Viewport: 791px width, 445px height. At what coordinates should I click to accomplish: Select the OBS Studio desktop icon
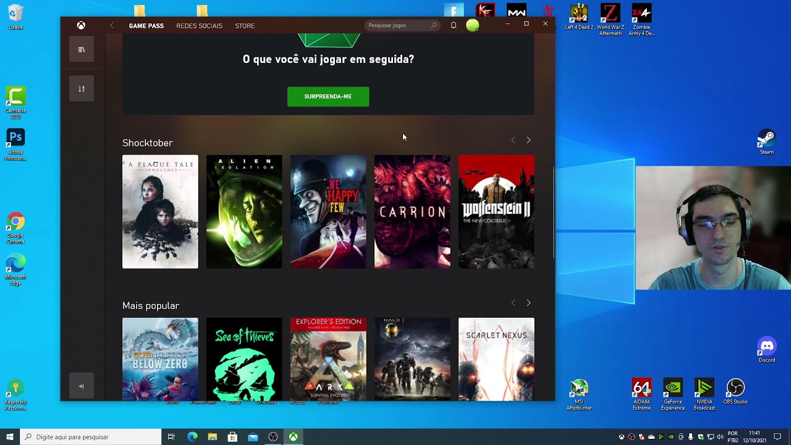coord(735,392)
